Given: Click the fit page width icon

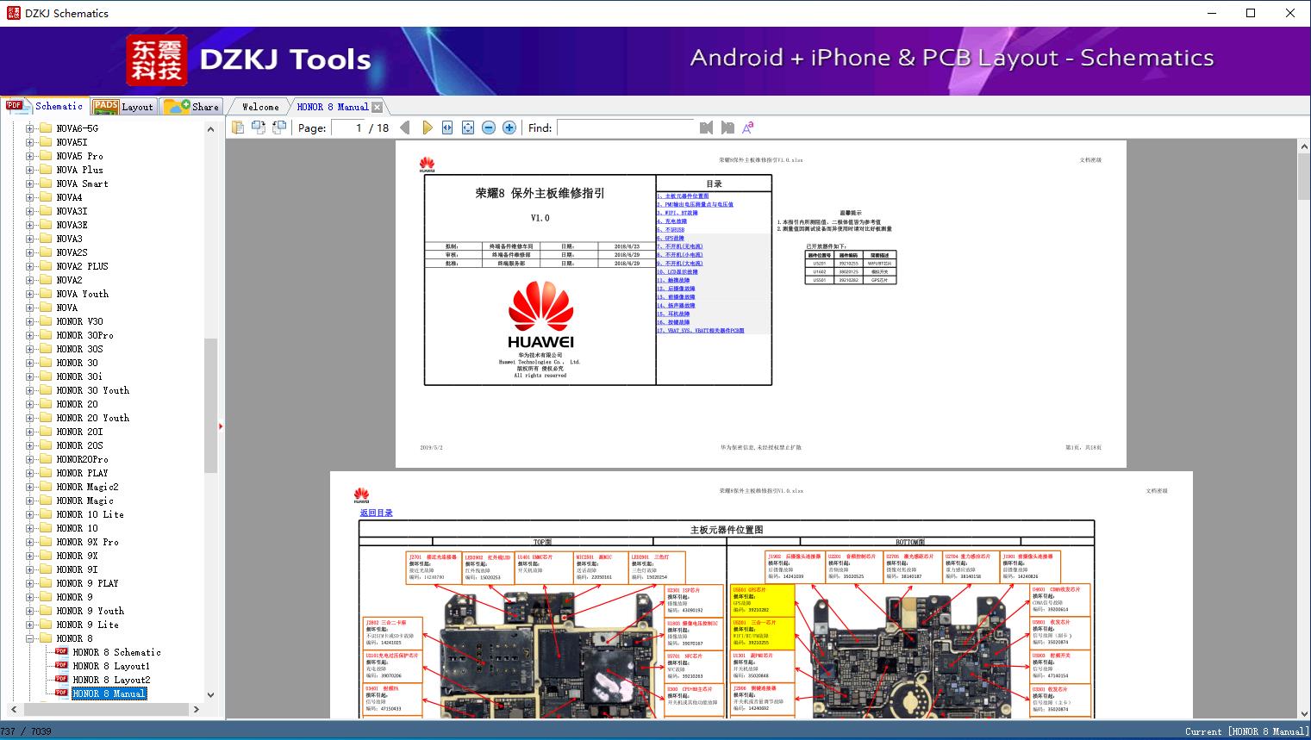Looking at the screenshot, I should coord(447,127).
